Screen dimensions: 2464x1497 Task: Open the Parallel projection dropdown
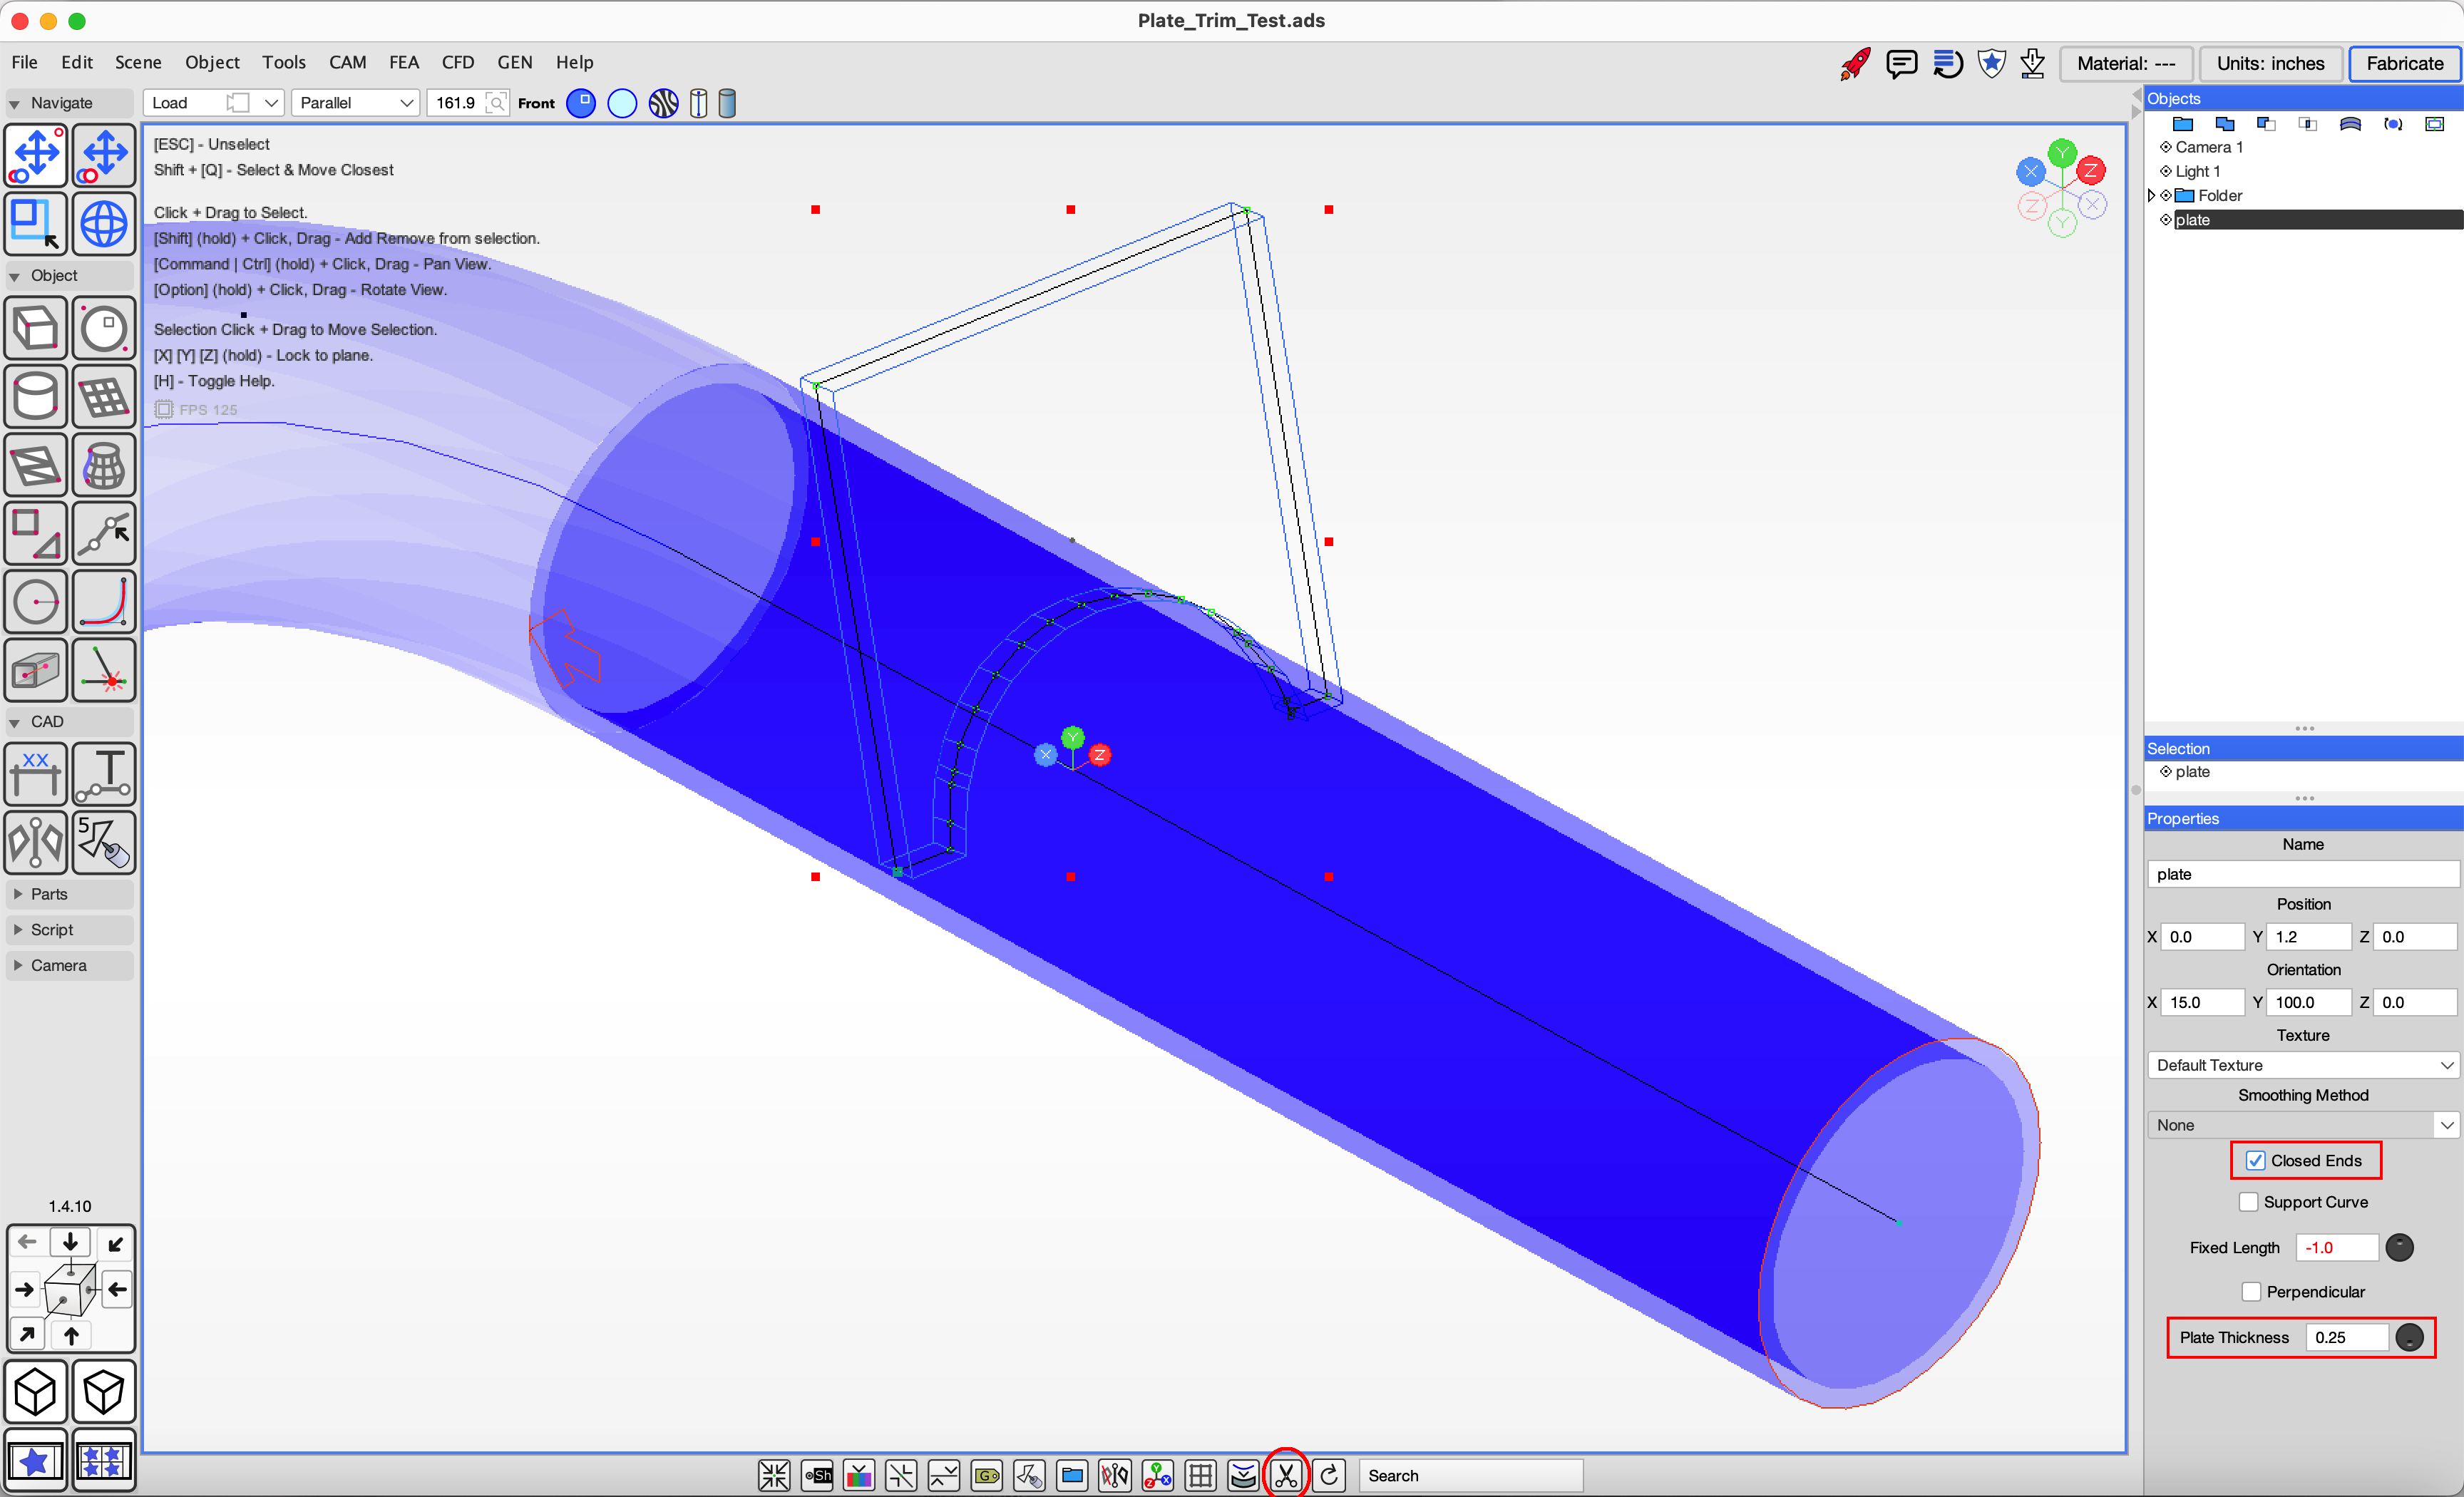click(x=356, y=103)
